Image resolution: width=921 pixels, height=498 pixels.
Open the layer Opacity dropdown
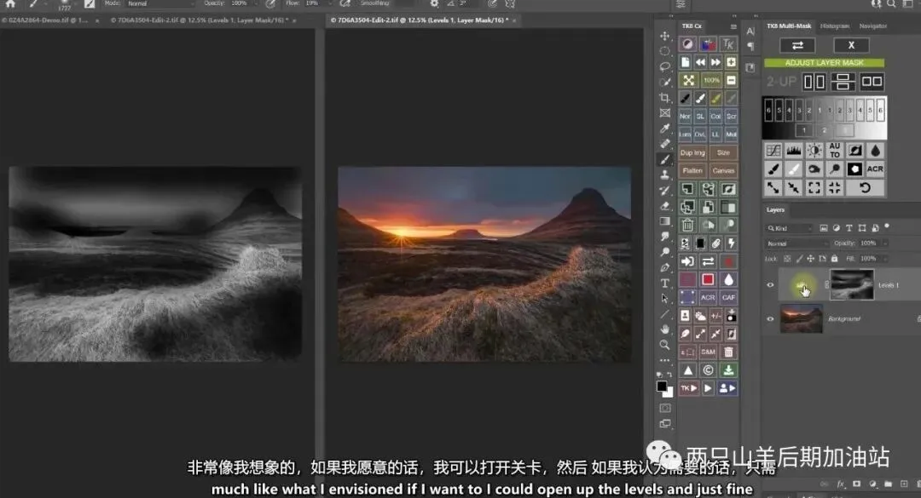click(x=885, y=243)
